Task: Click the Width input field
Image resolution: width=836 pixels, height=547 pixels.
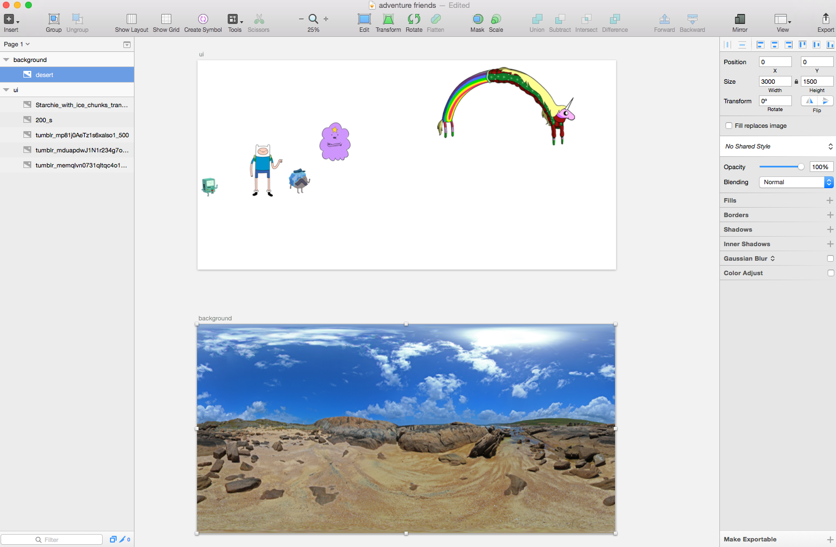Action: [x=775, y=81]
